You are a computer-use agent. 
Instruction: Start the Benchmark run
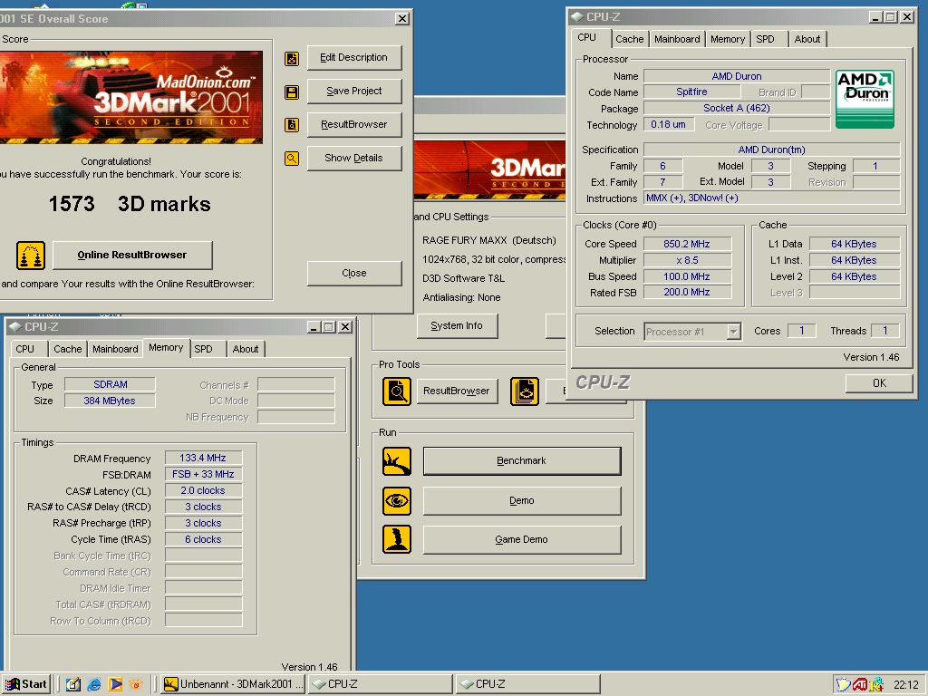click(x=521, y=461)
